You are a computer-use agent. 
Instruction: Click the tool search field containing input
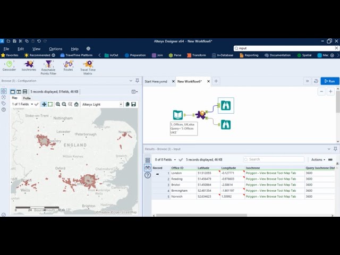284,48
